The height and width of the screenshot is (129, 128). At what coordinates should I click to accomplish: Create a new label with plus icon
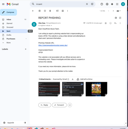tap(26, 49)
